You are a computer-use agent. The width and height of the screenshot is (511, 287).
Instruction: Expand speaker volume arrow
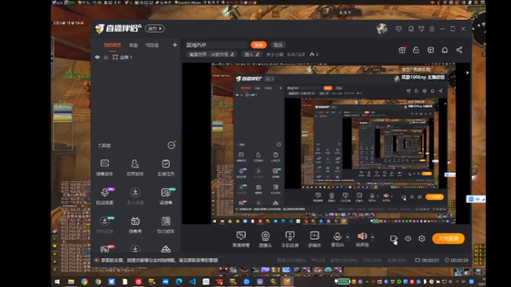(x=372, y=237)
